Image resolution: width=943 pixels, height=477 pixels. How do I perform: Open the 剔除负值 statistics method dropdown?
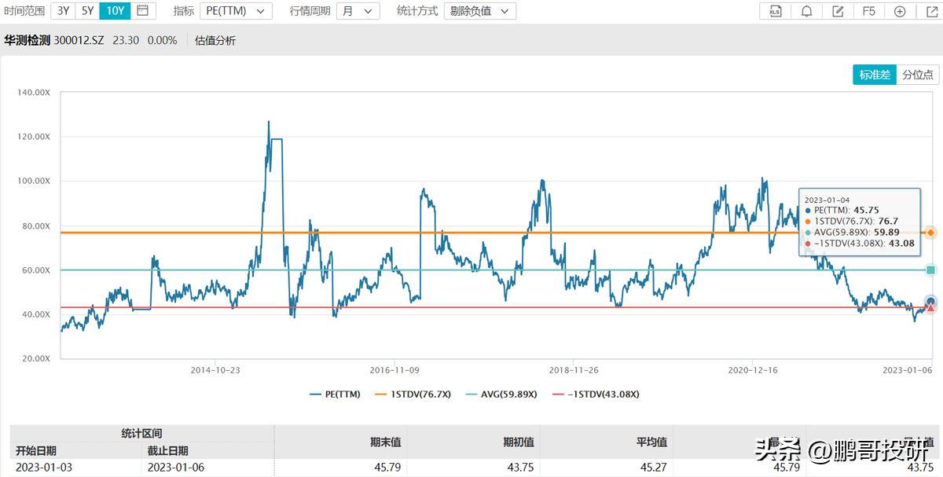pyautogui.click(x=480, y=11)
